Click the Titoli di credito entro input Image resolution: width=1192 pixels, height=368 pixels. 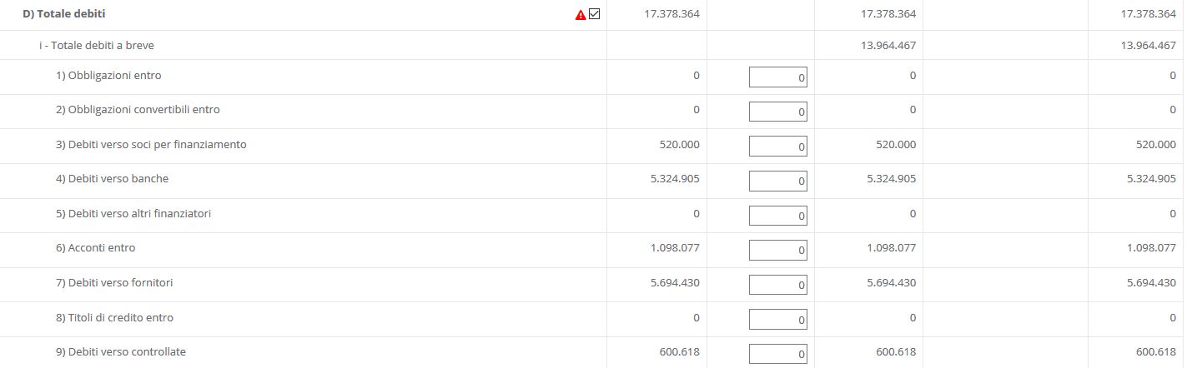777,318
